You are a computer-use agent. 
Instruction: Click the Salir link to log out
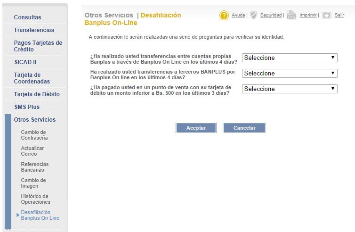point(339,15)
